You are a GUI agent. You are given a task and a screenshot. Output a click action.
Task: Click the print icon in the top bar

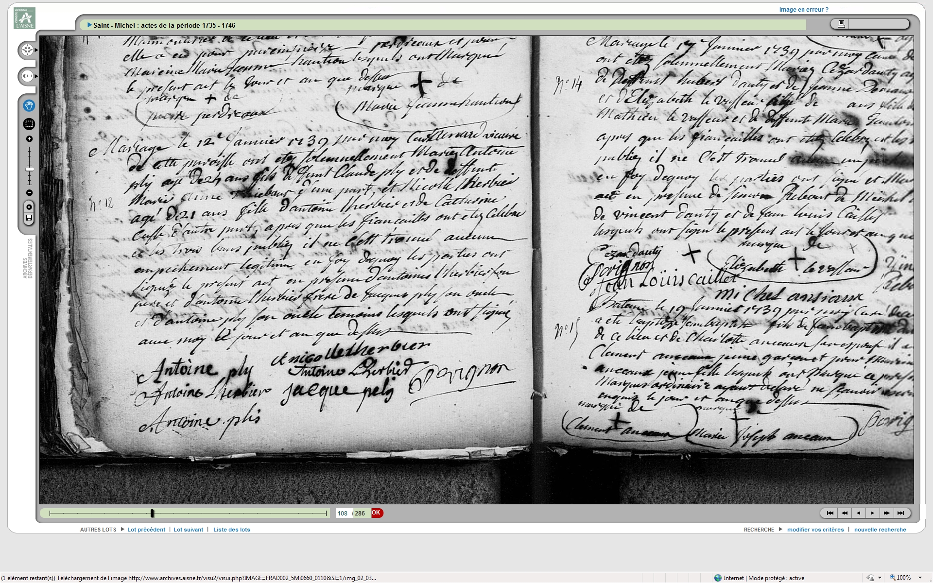841,24
